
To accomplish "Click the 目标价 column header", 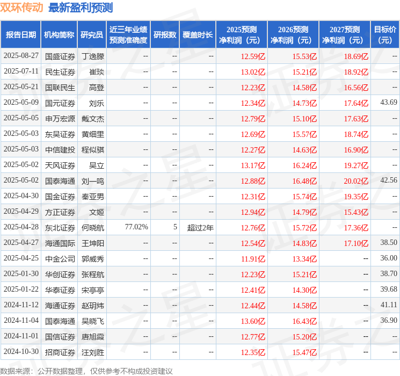I will [x=385, y=35].
